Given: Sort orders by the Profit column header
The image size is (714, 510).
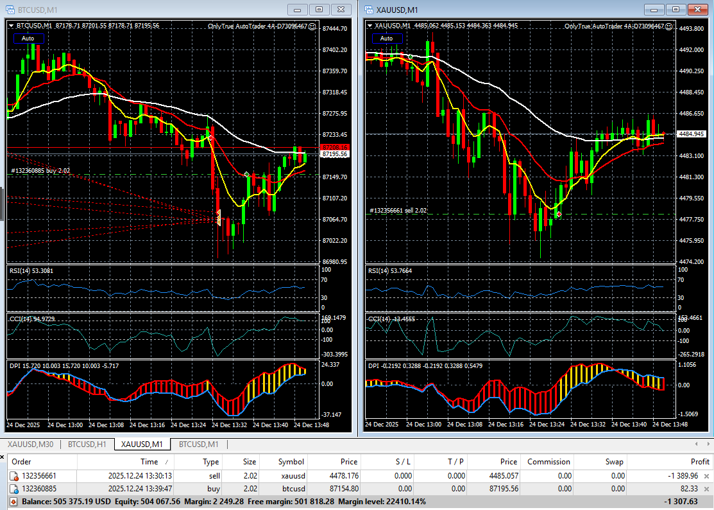Looking at the screenshot, I should [x=700, y=461].
